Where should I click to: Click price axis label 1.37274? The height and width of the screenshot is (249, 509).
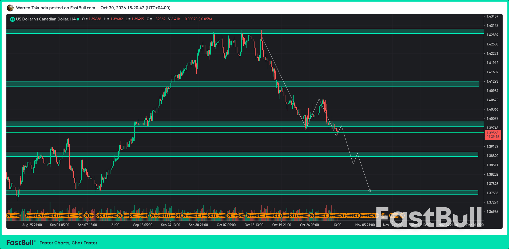click(x=492, y=202)
